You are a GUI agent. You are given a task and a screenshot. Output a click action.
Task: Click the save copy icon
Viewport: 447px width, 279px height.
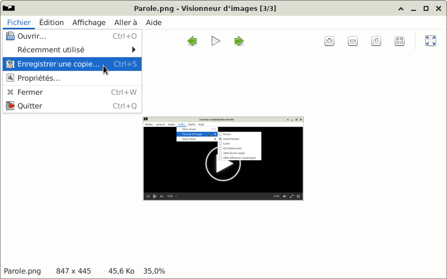[10, 64]
